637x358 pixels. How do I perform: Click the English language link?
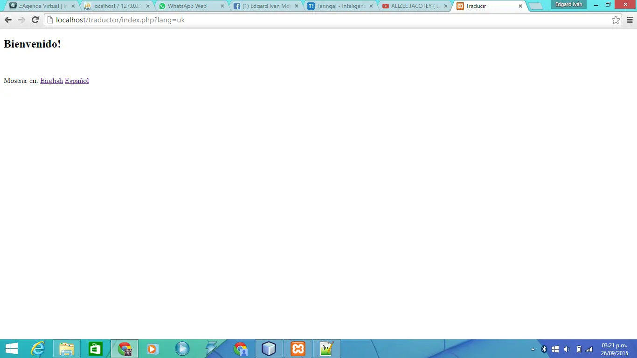(51, 81)
